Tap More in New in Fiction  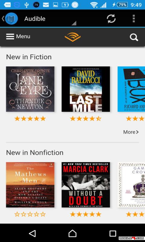pyautogui.click(x=131, y=132)
